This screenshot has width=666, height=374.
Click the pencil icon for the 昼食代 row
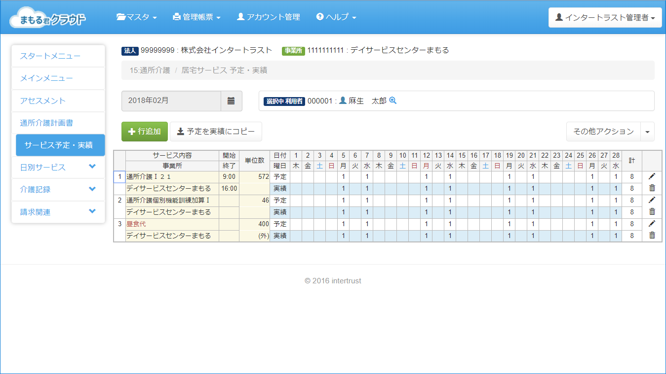(x=652, y=224)
